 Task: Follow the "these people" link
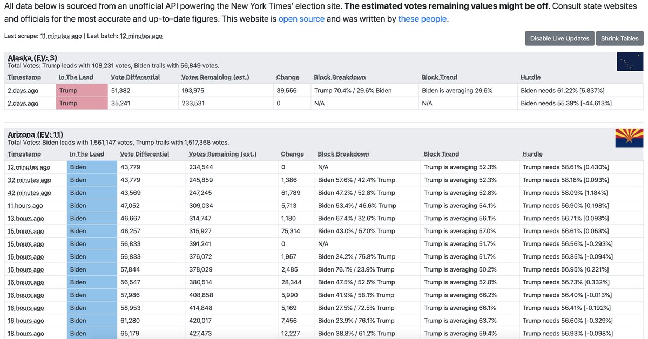pos(422,18)
